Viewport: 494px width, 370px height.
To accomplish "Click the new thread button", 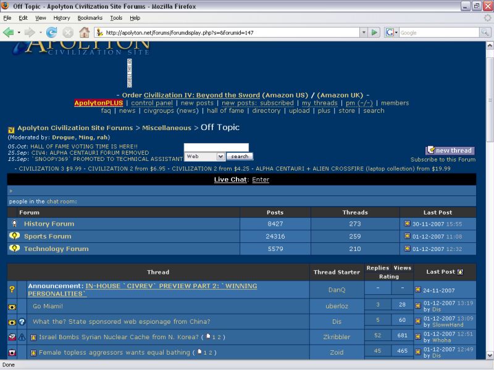I will (450, 150).
